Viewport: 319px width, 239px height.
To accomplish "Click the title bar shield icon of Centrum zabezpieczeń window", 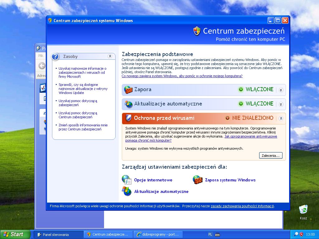I will coord(50,20).
